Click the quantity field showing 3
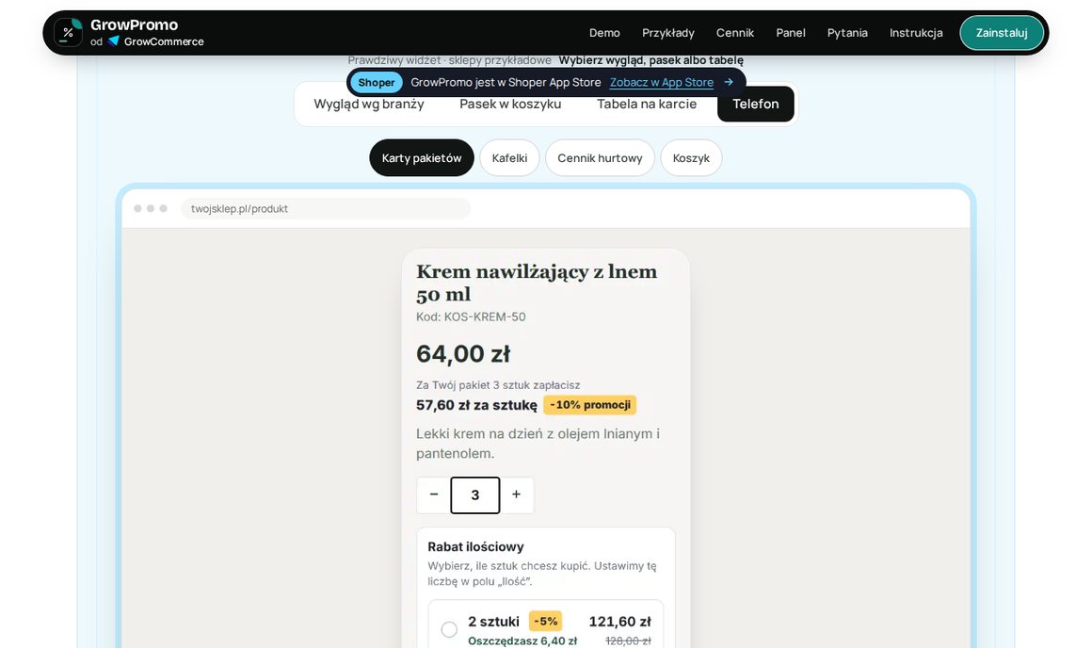Image resolution: width=1092 pixels, height=648 pixels. (x=475, y=494)
